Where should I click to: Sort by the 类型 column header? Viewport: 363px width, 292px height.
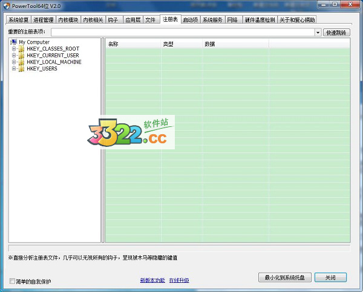click(x=182, y=44)
